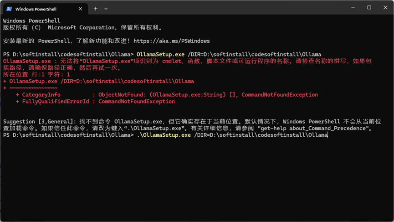The image size is (394, 222).
Task: Click the 'get-help about_Command_Precedence' text
Action: [313, 128]
